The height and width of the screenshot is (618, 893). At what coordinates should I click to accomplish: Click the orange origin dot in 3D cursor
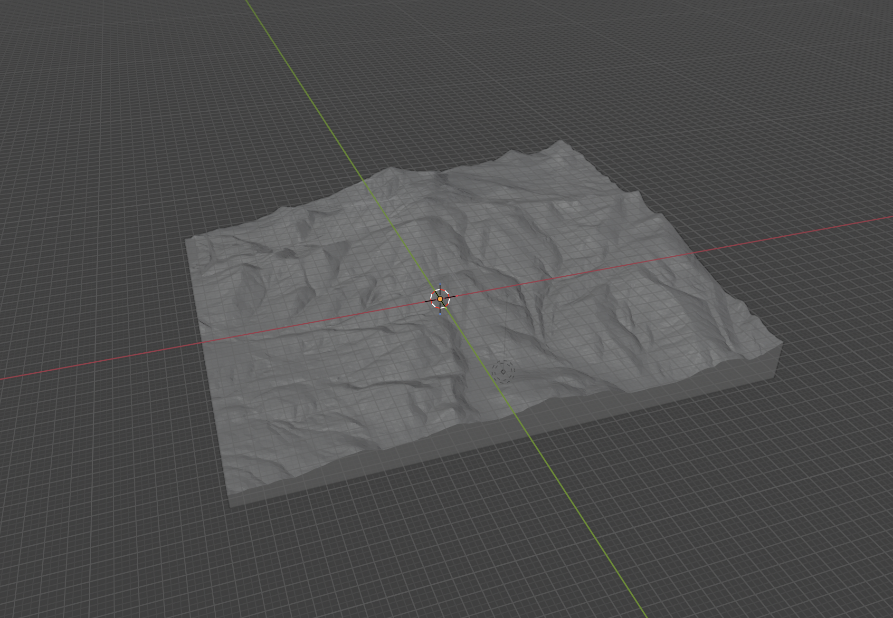(440, 299)
